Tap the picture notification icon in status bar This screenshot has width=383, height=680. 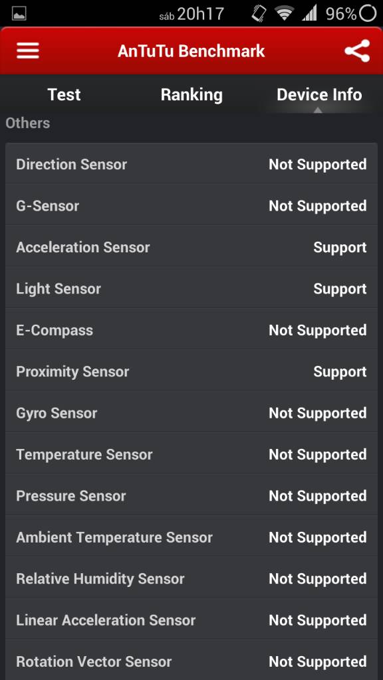click(19, 13)
